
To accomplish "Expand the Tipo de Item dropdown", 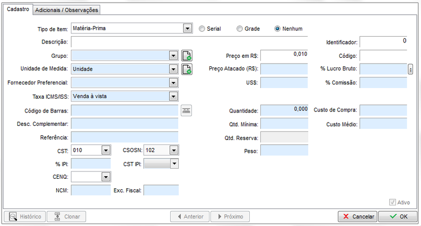I will click(x=187, y=29).
